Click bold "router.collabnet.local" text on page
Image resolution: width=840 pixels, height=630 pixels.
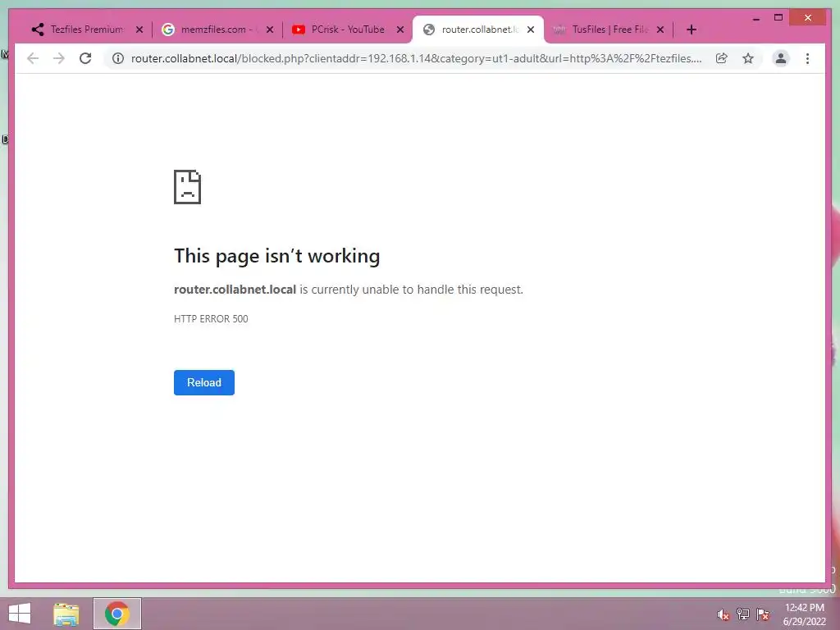235,290
